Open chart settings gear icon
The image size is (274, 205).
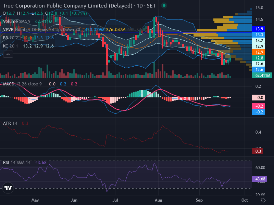point(263,200)
